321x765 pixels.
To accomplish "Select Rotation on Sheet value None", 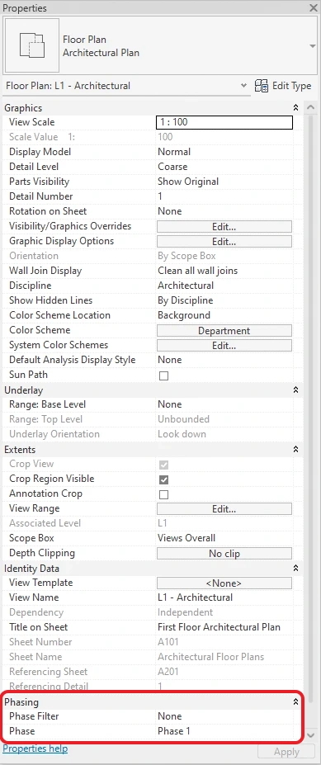I will coord(170,211).
